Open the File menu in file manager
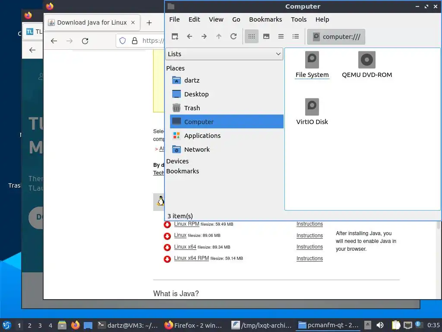The image size is (442, 332). (174, 19)
